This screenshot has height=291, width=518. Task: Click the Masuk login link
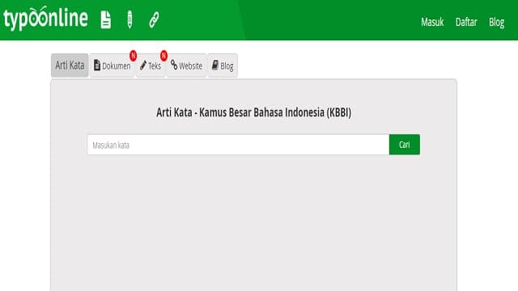point(432,22)
